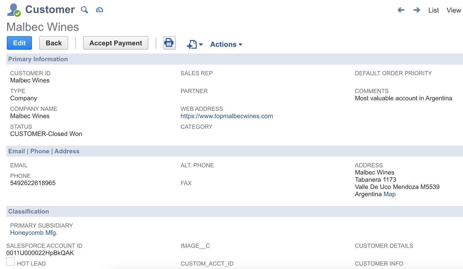This screenshot has width=463, height=269.
Task: Click the SALES REP field label
Action: coord(196,73)
